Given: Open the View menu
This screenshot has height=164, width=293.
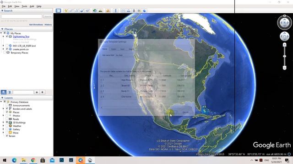Looking at the screenshot, I should point(17,6).
